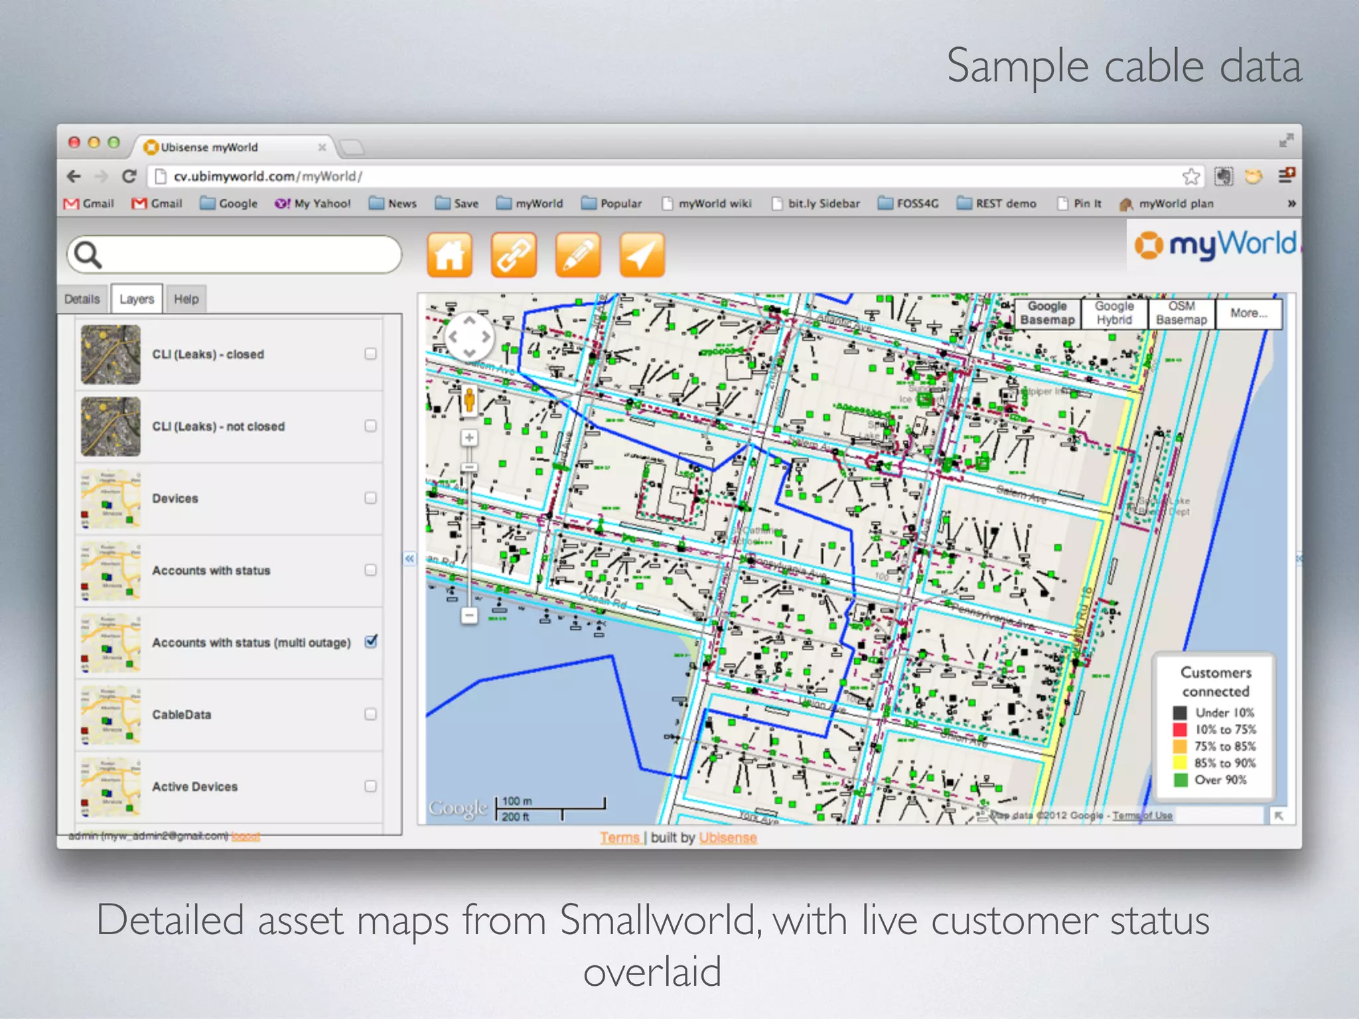The image size is (1359, 1019).
Task: Open the FOSS4G bookmarks folder
Action: (908, 204)
